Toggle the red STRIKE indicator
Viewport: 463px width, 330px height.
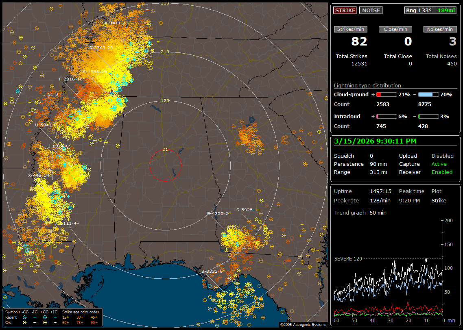point(345,11)
